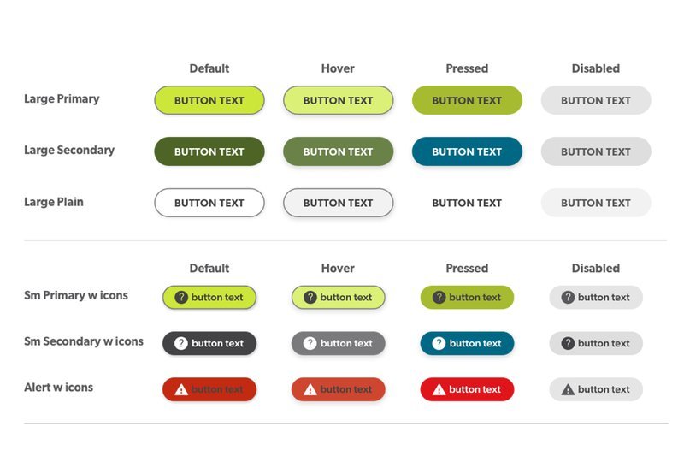Click the Large Primary Hover button
The width and height of the screenshot is (684, 456).
click(x=338, y=100)
